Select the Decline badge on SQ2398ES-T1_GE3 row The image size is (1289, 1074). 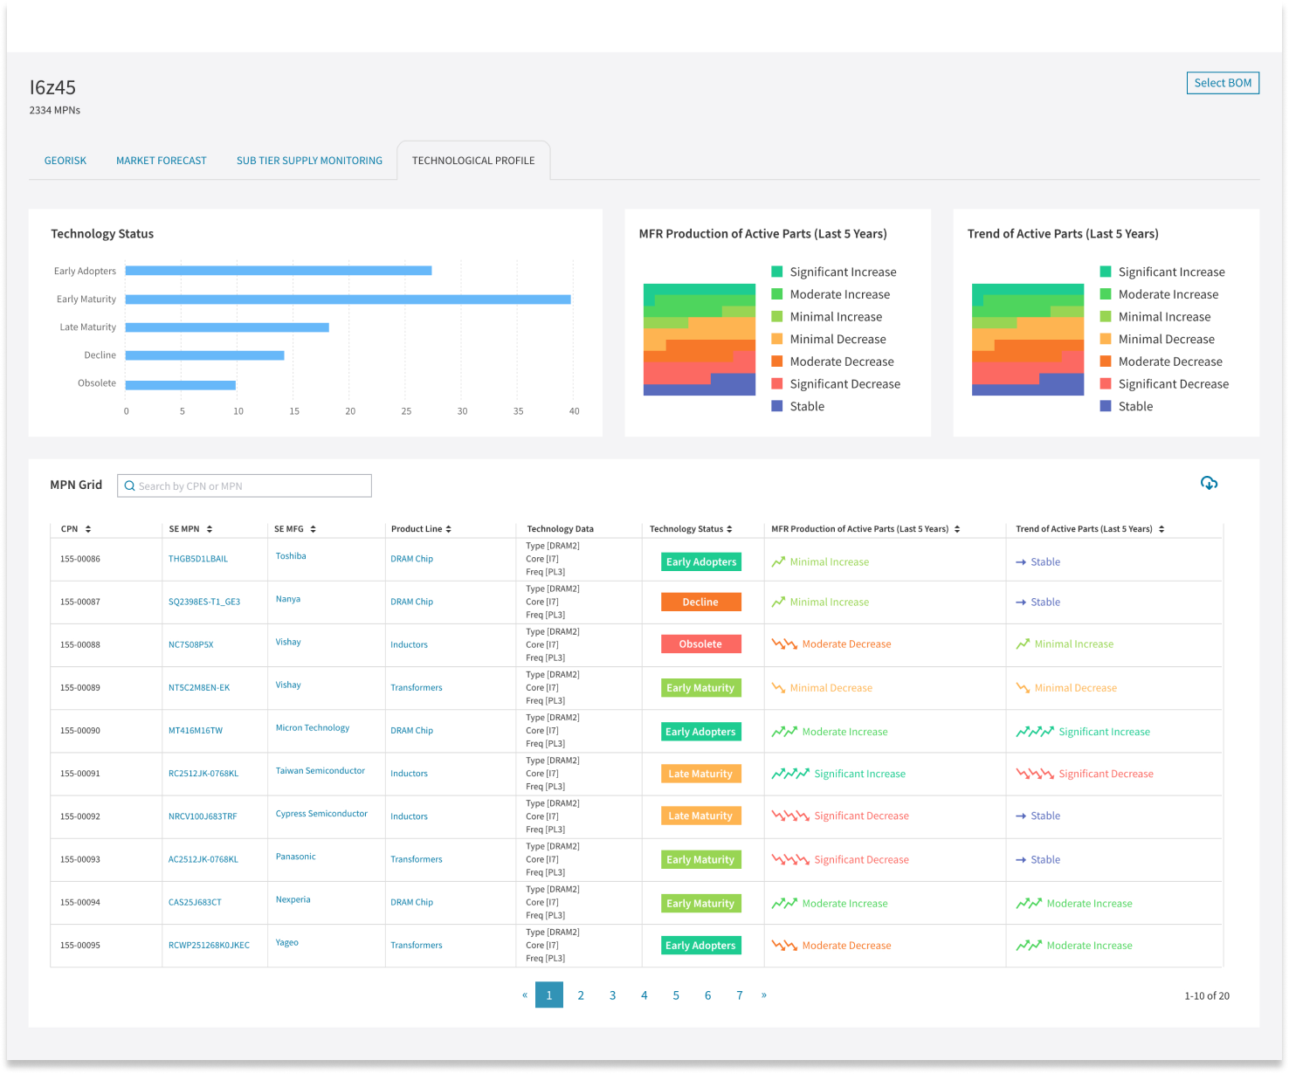pos(700,602)
